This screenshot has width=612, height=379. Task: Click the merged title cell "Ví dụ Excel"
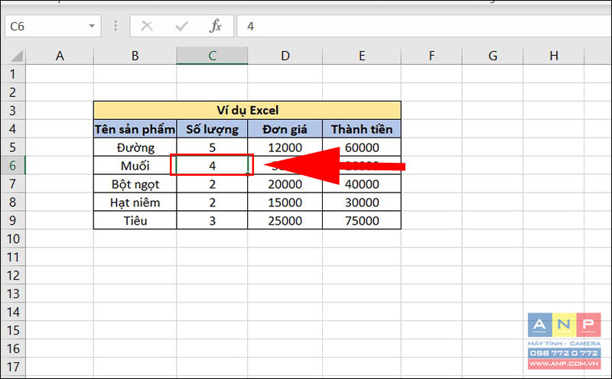click(247, 110)
